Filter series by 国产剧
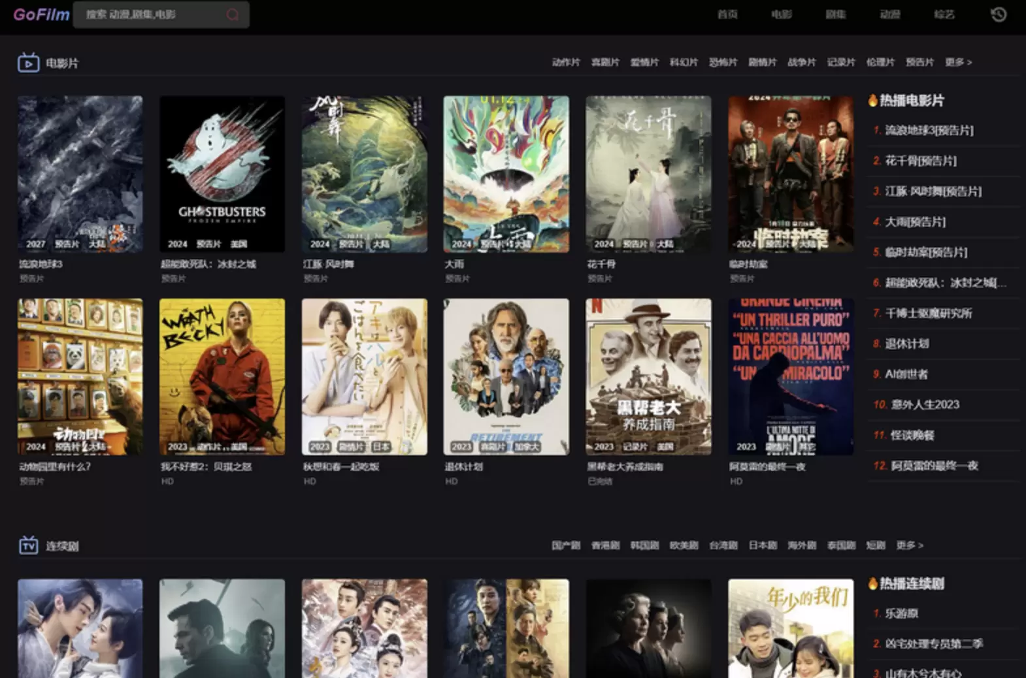Image resolution: width=1026 pixels, height=678 pixels. click(566, 545)
